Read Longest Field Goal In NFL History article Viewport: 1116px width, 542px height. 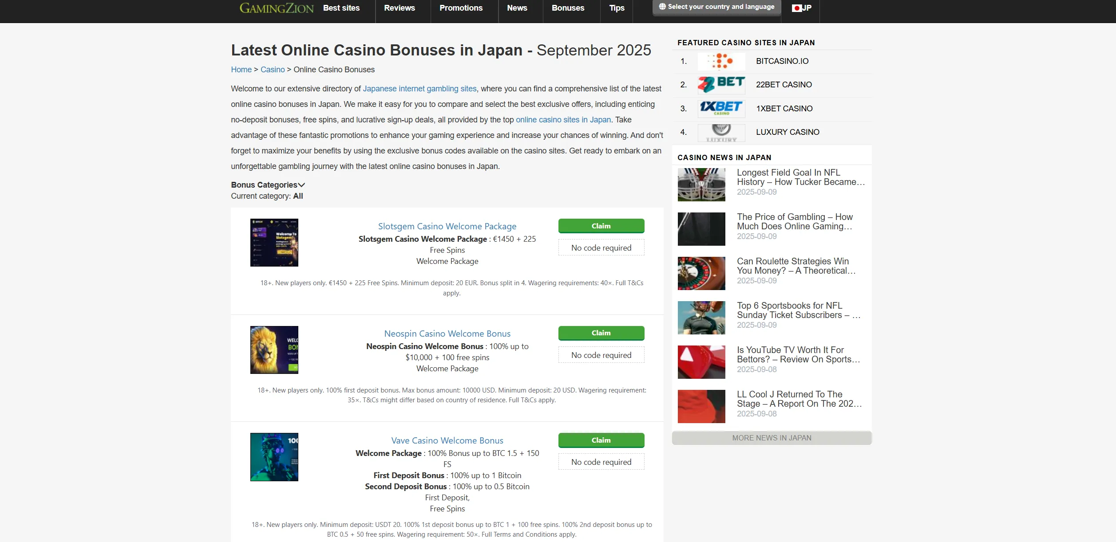(800, 177)
